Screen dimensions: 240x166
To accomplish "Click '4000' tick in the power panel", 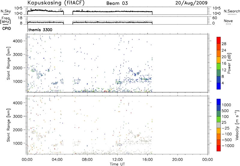I will tap(18, 41).
